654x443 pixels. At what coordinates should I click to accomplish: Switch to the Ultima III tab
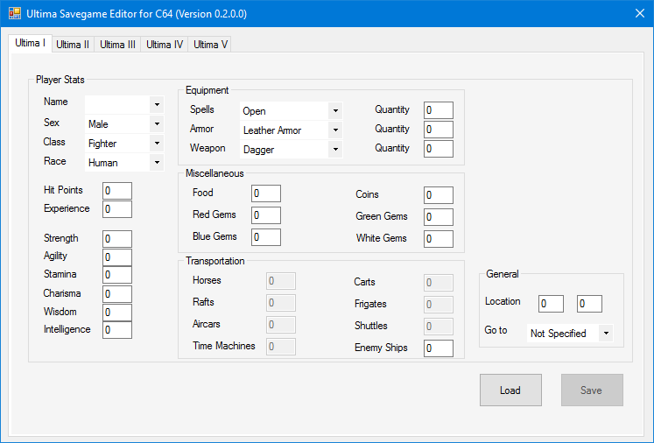(117, 45)
